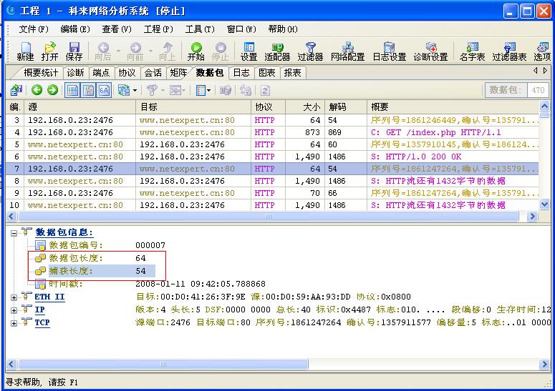Open 网络配置 (Network config) icon
555x391 pixels.
[347, 51]
